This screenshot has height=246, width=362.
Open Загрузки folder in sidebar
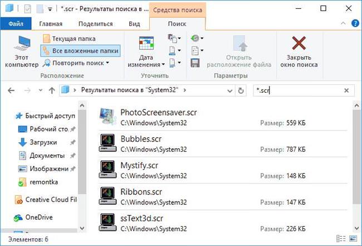click(x=47, y=143)
